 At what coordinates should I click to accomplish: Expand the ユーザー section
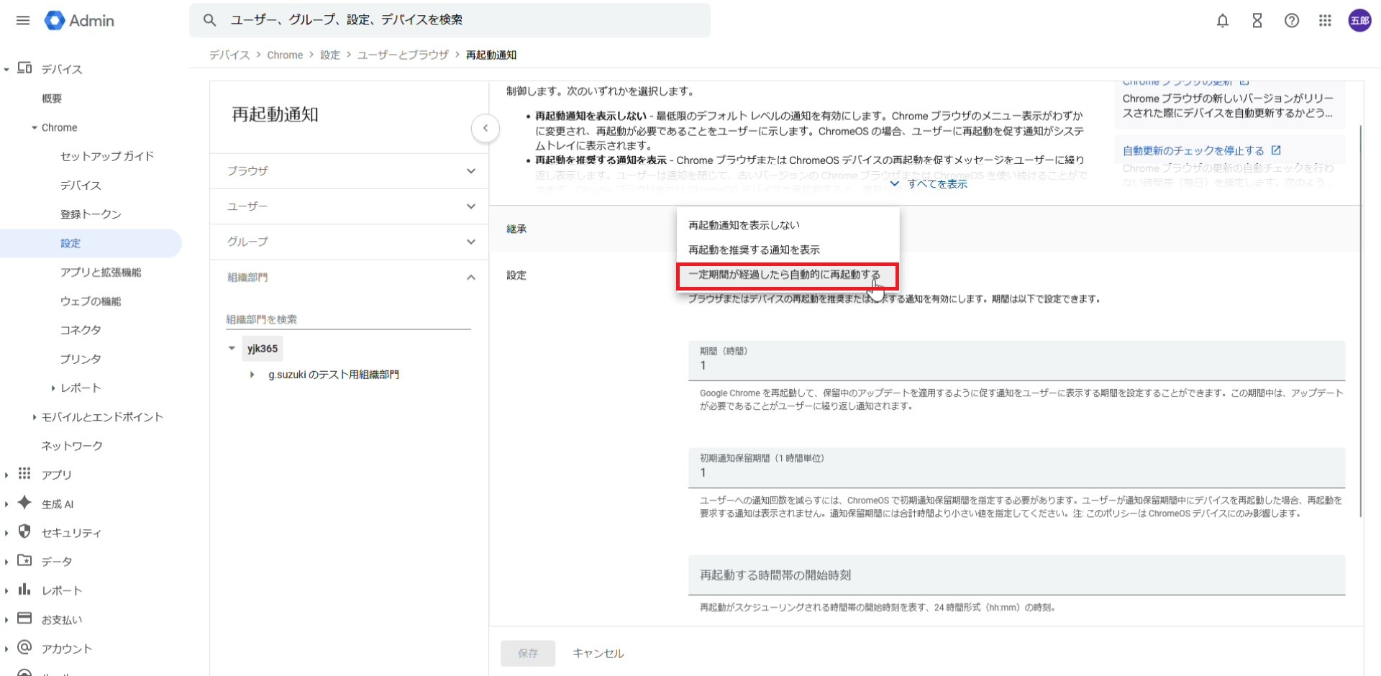[x=470, y=206]
